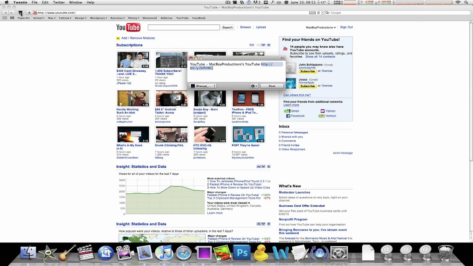Image resolution: width=473 pixels, height=266 pixels.
Task: Launch iMovie star icon in Dock
Action: [x=47, y=253]
